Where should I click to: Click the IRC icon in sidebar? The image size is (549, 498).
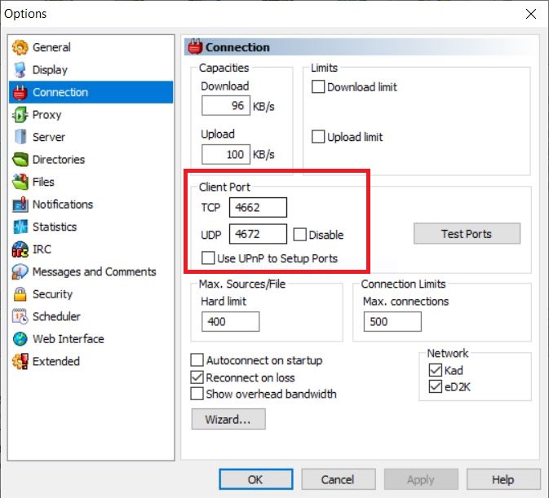[20, 249]
